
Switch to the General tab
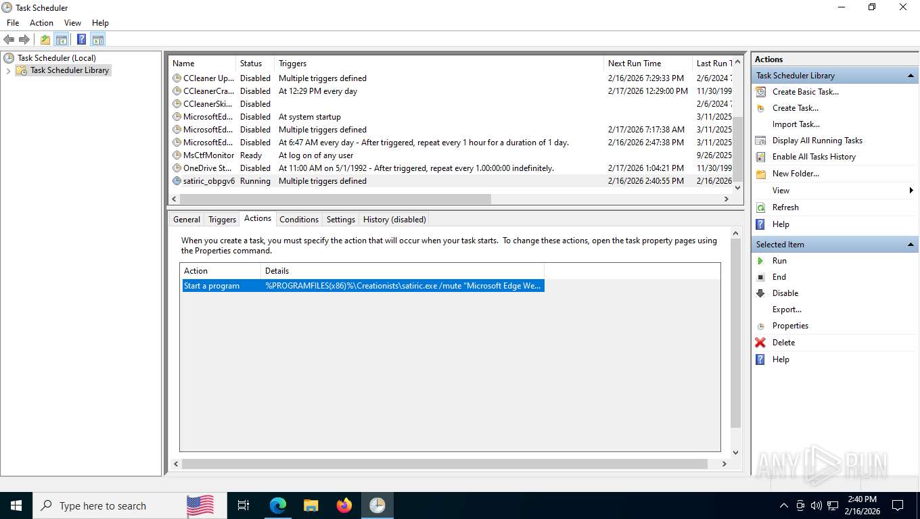click(x=186, y=220)
